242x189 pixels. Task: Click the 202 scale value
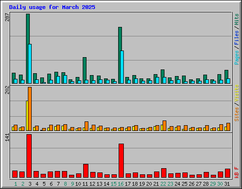(7, 90)
